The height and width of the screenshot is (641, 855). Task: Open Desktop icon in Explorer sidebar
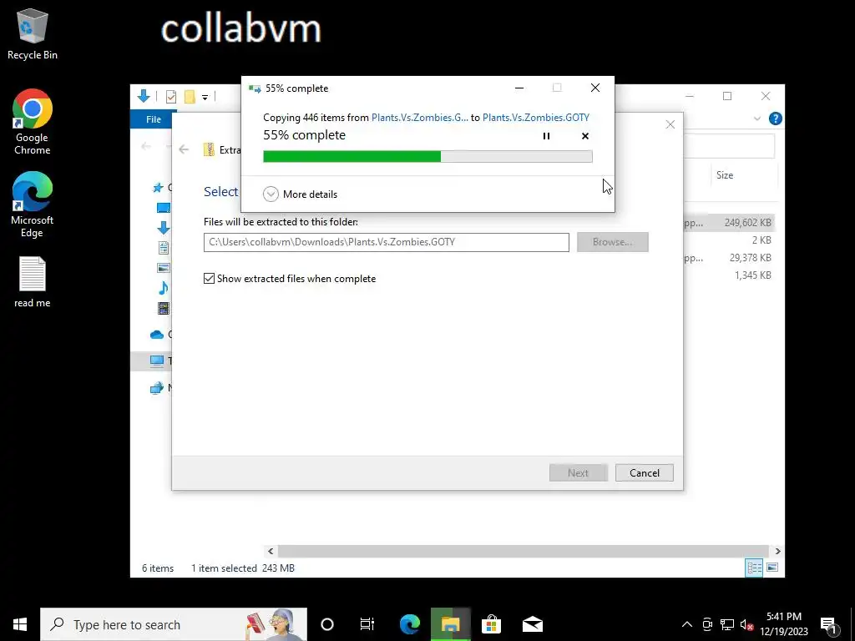pyautogui.click(x=163, y=208)
